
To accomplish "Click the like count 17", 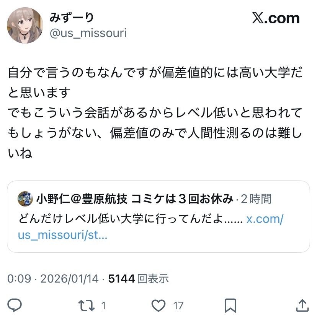I will [x=178, y=306].
